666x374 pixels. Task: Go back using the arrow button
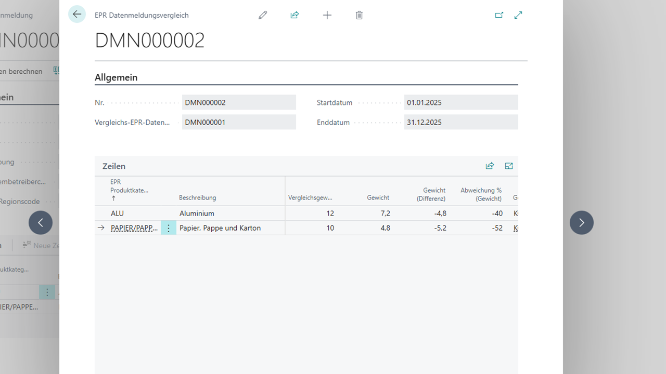pyautogui.click(x=77, y=15)
